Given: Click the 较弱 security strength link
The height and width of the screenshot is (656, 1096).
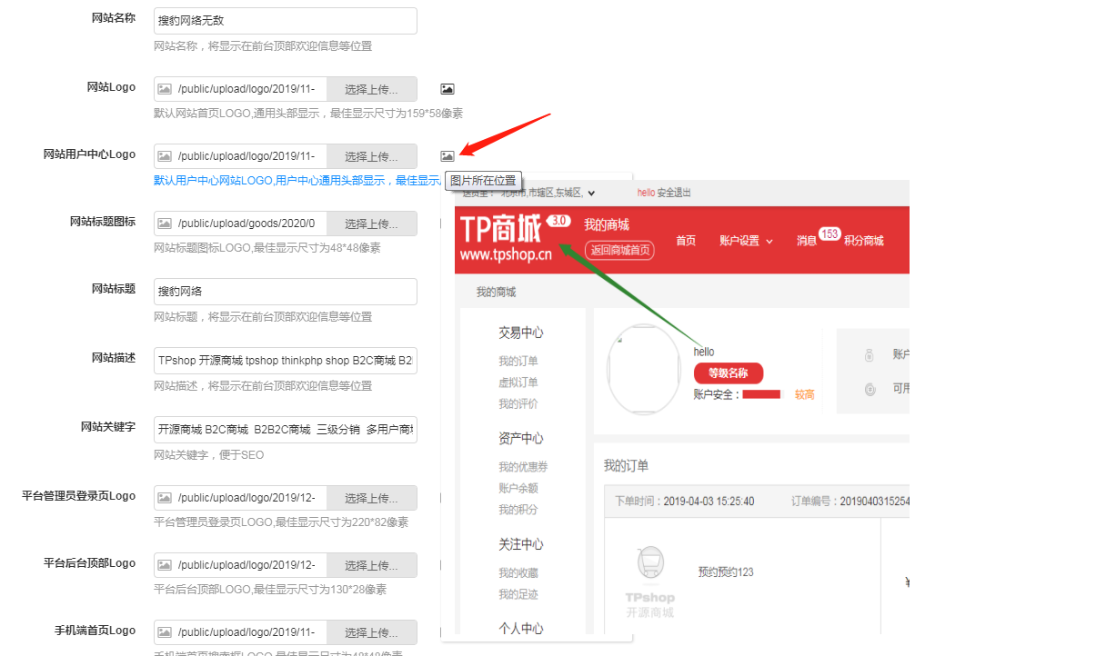Looking at the screenshot, I should [804, 393].
